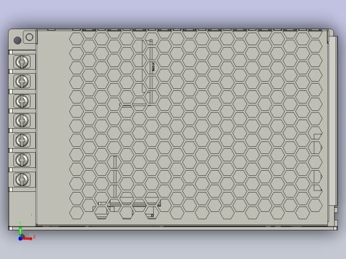
Task: Select the bottom-most terminal screw
Action: click(22, 179)
